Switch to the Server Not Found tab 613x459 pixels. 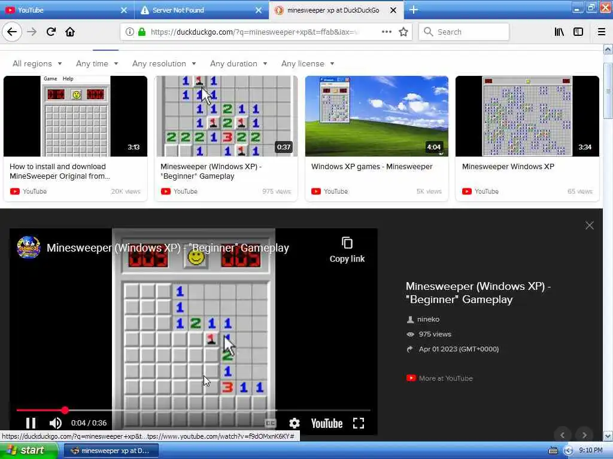[x=196, y=10]
